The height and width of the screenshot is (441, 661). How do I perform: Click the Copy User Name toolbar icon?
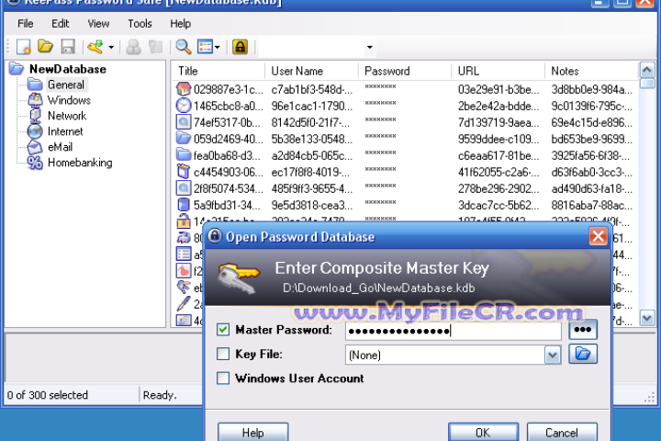click(x=134, y=47)
